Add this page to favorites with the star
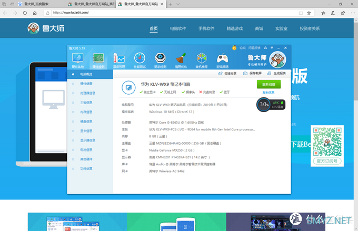The image size is (358, 231). (x=309, y=13)
